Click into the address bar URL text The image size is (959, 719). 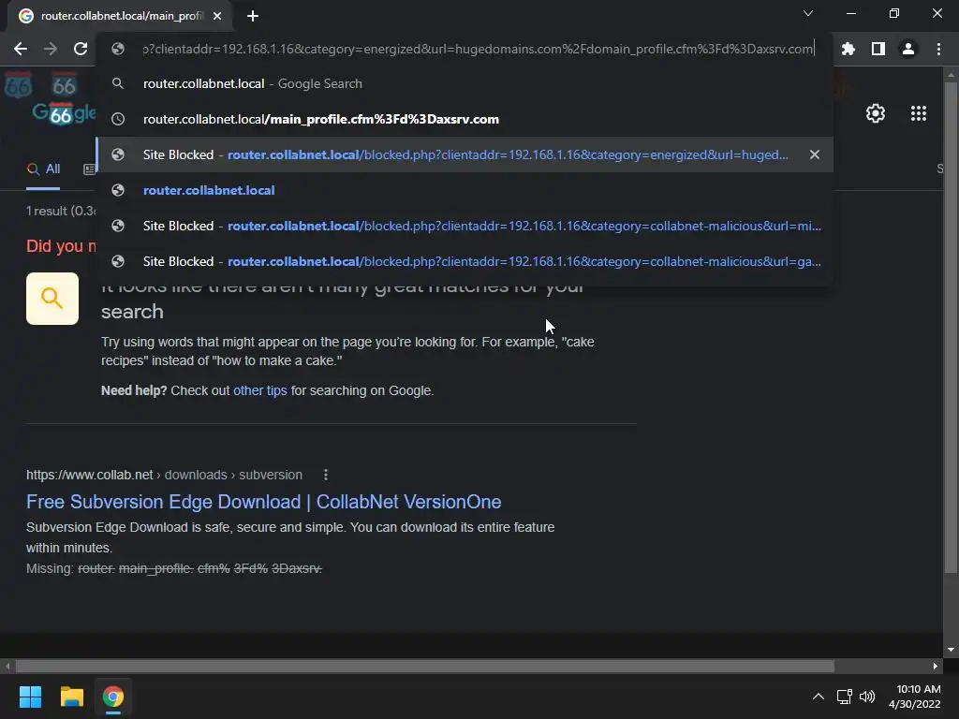click(479, 49)
